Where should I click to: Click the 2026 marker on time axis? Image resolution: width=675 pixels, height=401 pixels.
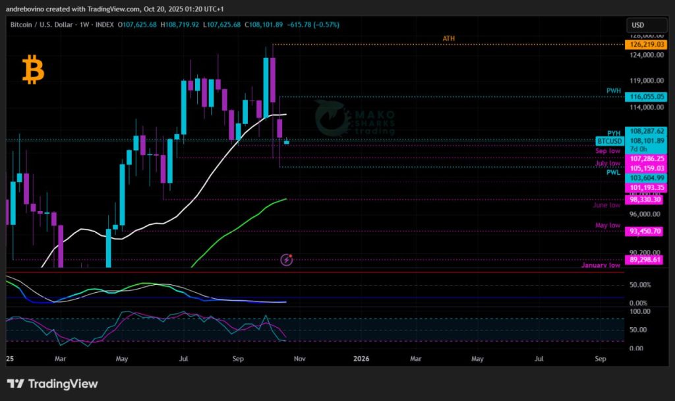[x=361, y=359]
